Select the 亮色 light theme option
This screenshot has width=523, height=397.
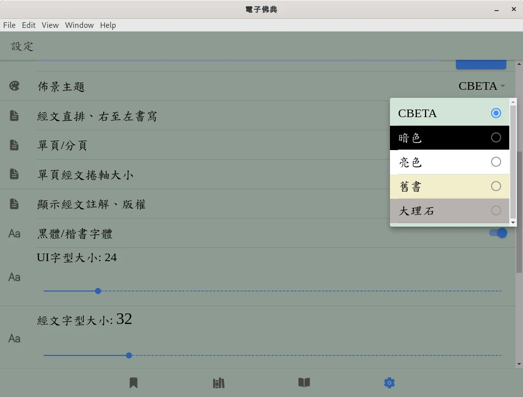449,162
